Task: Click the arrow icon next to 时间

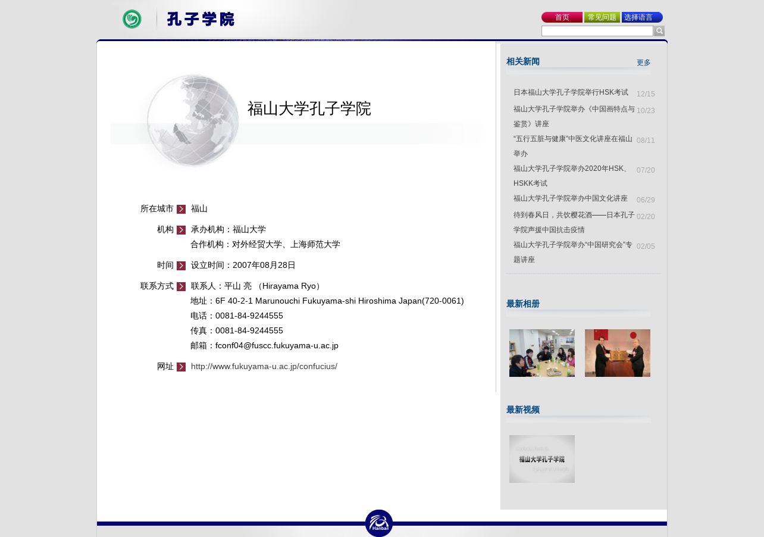Action: point(181,266)
